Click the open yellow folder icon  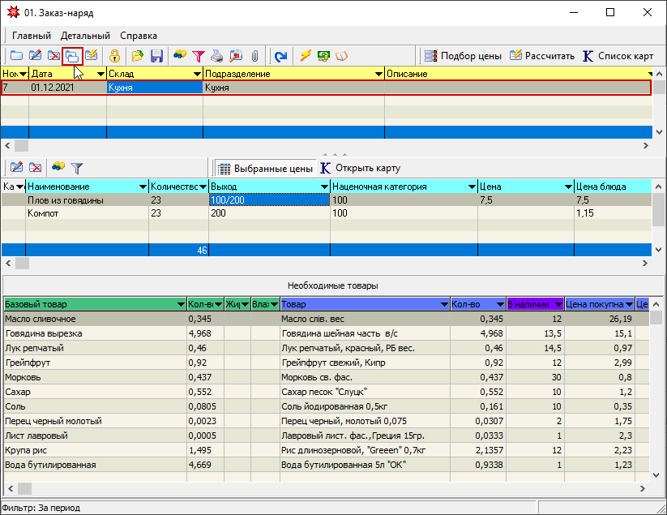pyautogui.click(x=138, y=56)
